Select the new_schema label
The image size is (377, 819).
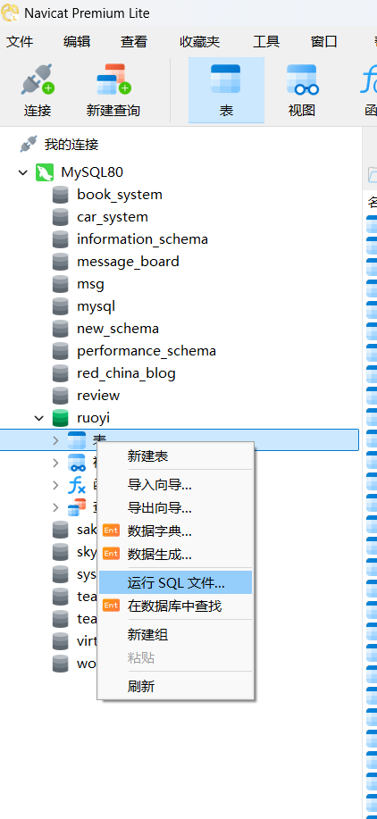(x=118, y=329)
